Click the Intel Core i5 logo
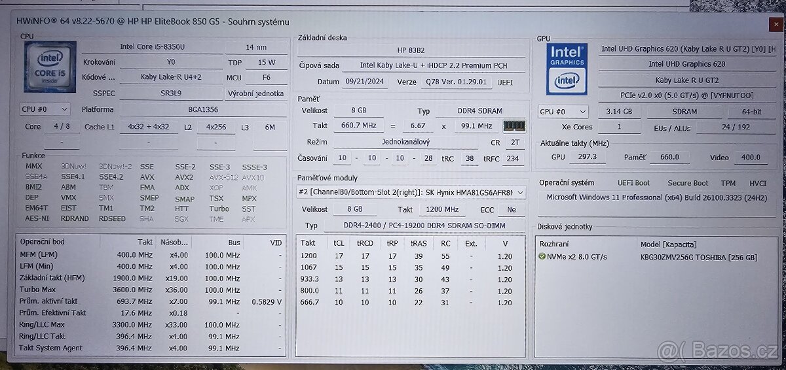 [x=50, y=69]
